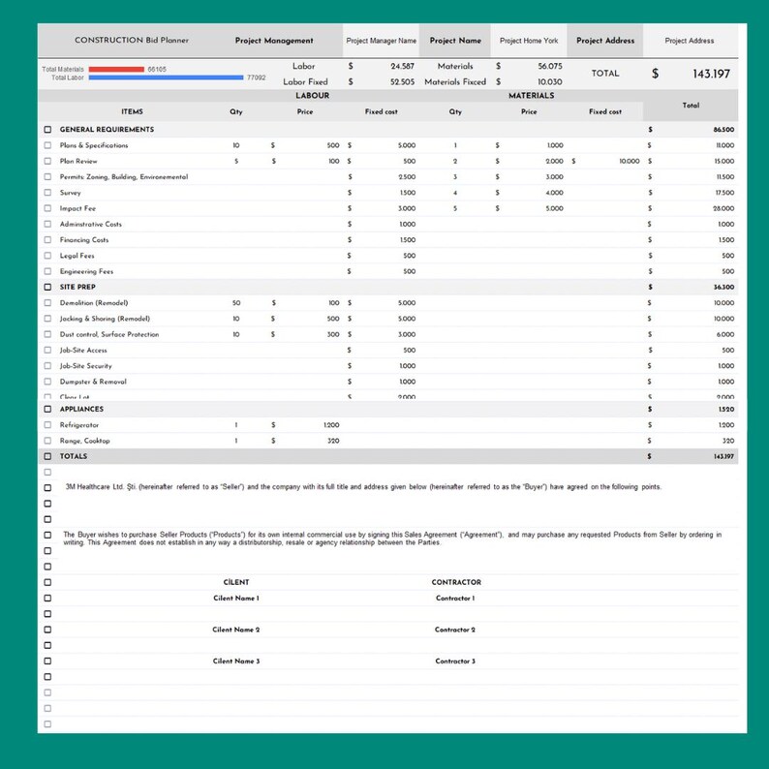Viewport: 769px width, 769px height.
Task: Check the Plans & Specifications row box
Action: pyautogui.click(x=47, y=145)
